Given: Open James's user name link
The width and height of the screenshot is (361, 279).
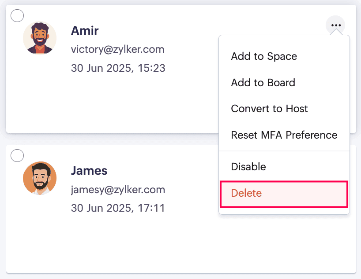Looking at the screenshot, I should (x=89, y=171).
